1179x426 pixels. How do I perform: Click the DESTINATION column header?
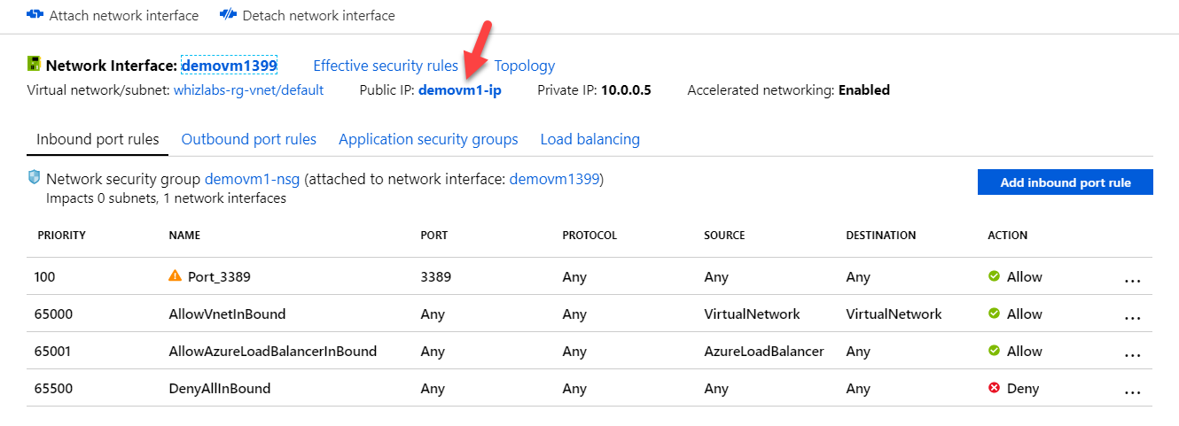click(x=881, y=236)
